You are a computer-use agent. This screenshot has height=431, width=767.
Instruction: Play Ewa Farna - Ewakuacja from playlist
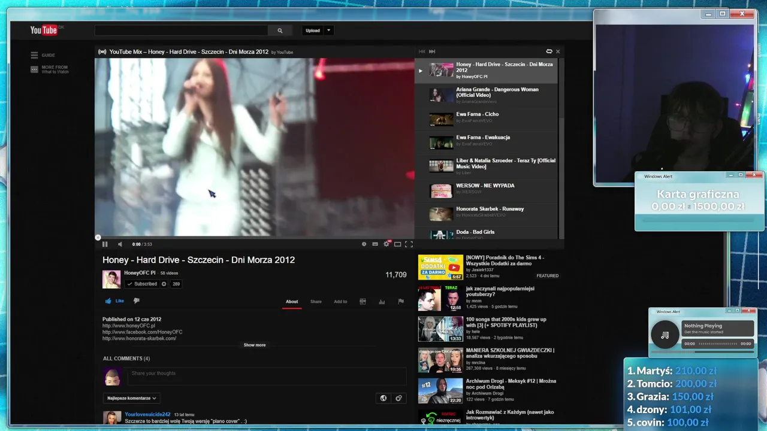point(487,142)
